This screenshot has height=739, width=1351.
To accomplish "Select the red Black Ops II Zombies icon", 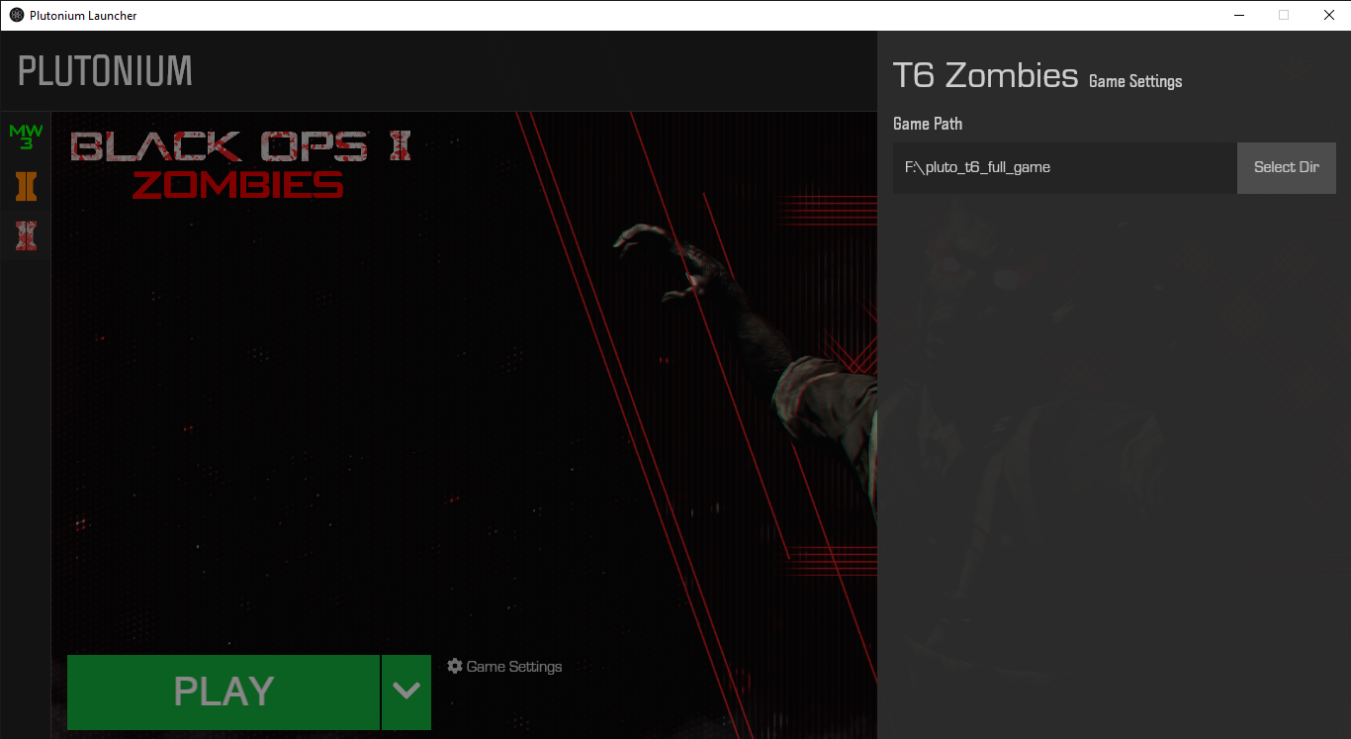I will [26, 234].
